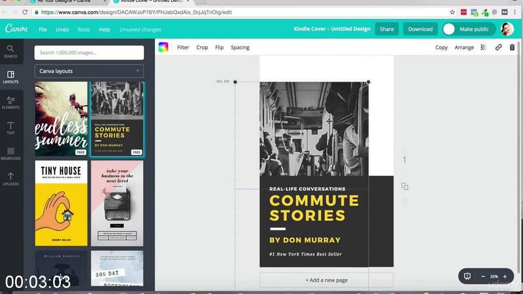523x294 pixels.
Task: Open the Arrange menu
Action: click(x=464, y=47)
